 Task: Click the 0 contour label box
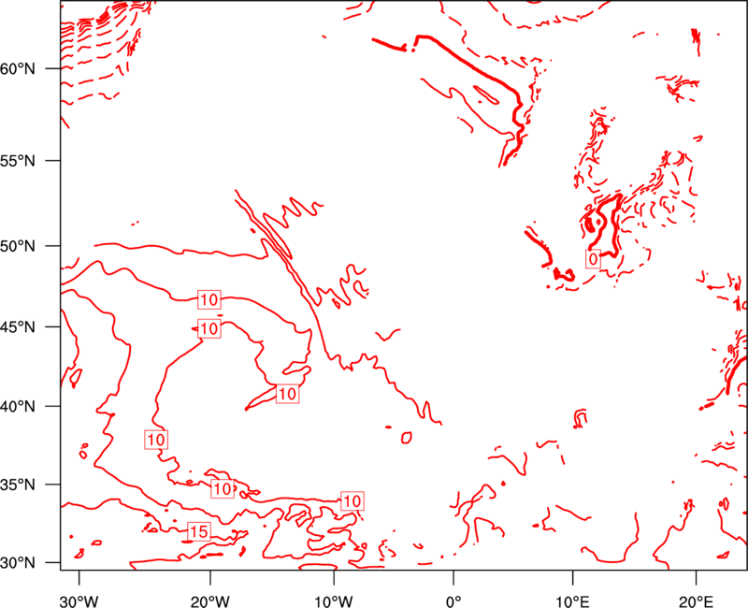(x=593, y=259)
